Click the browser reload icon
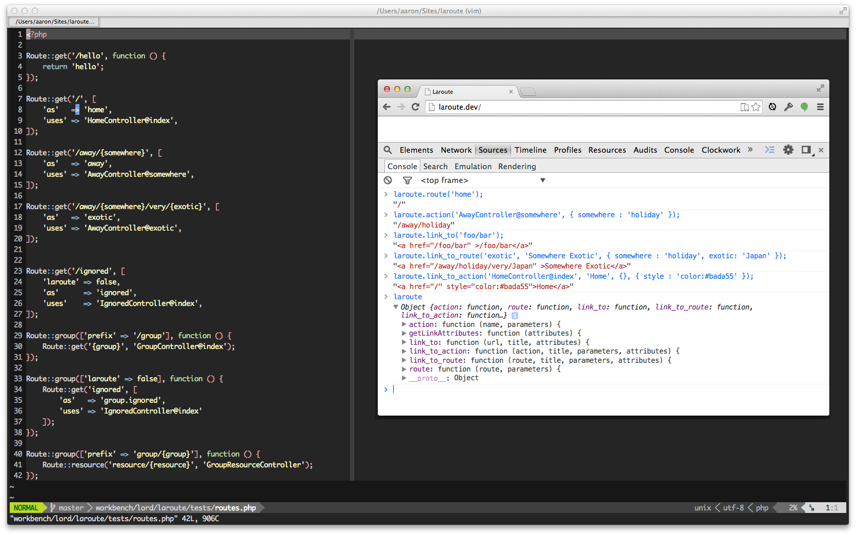856x535 pixels. (415, 107)
